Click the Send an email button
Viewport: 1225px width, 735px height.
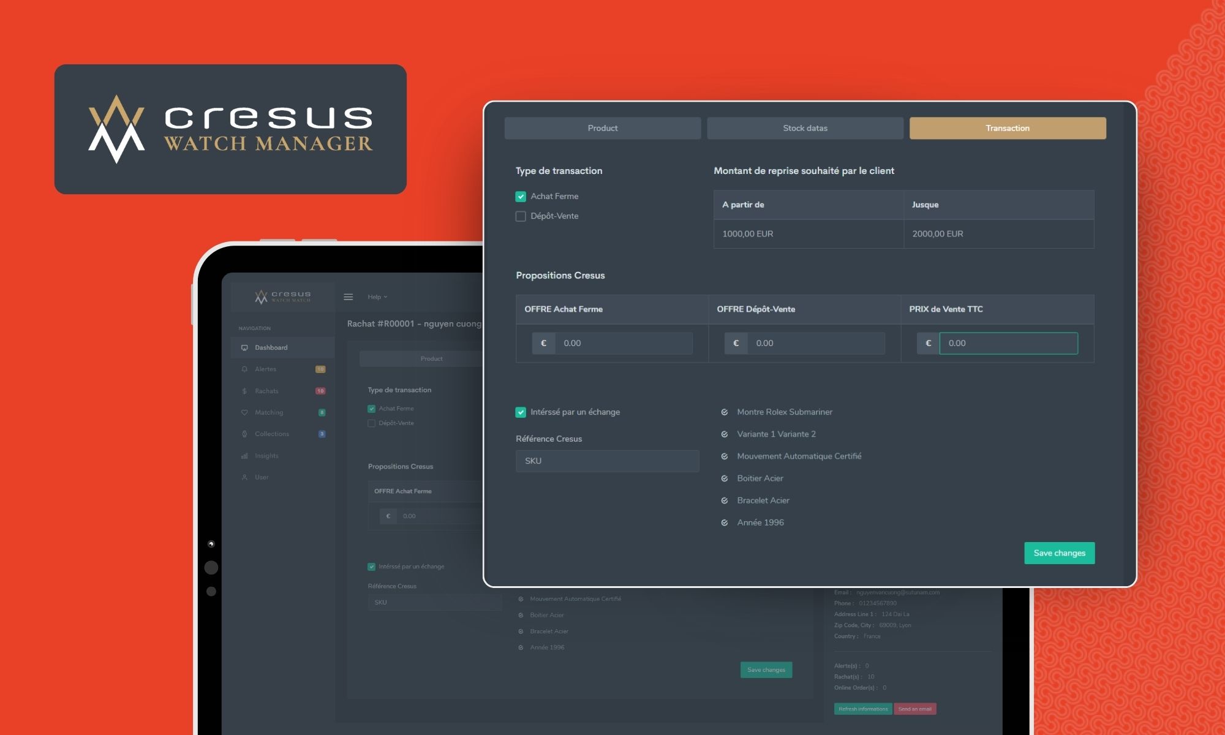pos(915,709)
